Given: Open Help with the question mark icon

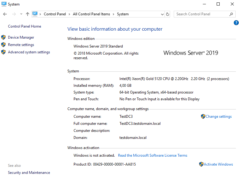Looking at the screenshot, I should [x=236, y=23].
